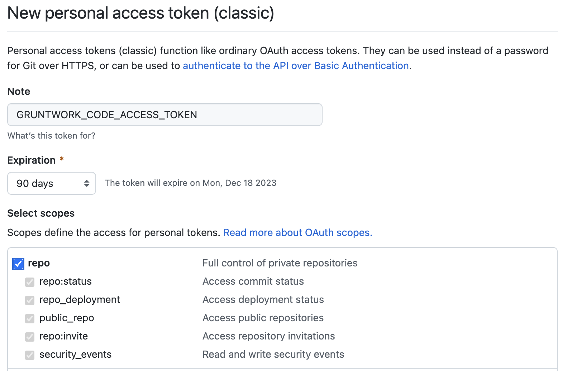Click the repo:status scope label text
Screen dimensions: 567x371
click(x=66, y=281)
